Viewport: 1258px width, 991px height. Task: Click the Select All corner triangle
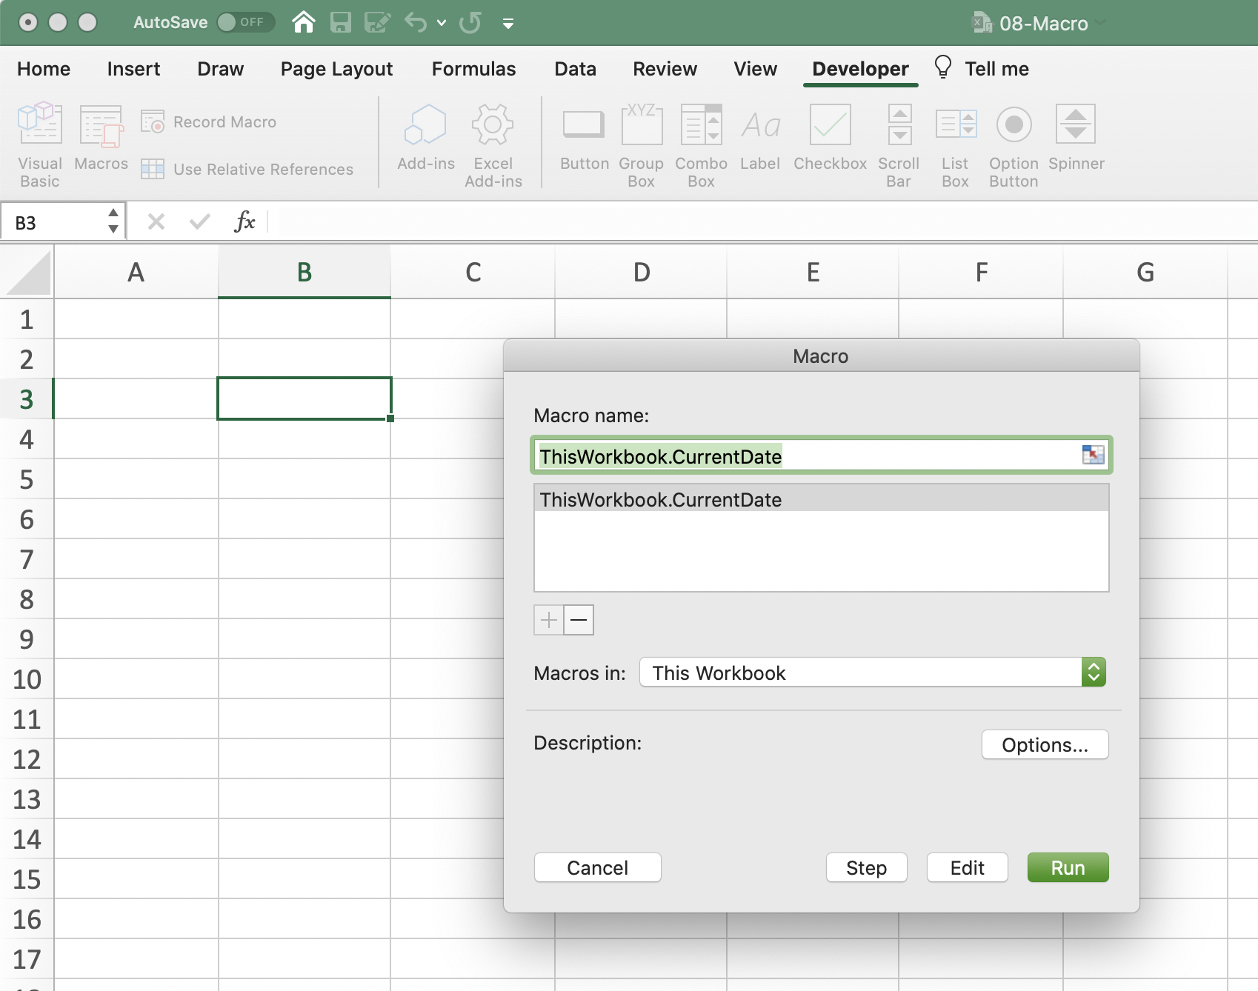28,273
